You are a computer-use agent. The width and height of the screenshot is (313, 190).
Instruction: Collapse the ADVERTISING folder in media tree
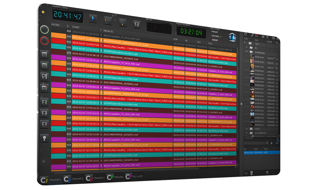pyautogui.click(x=246, y=52)
